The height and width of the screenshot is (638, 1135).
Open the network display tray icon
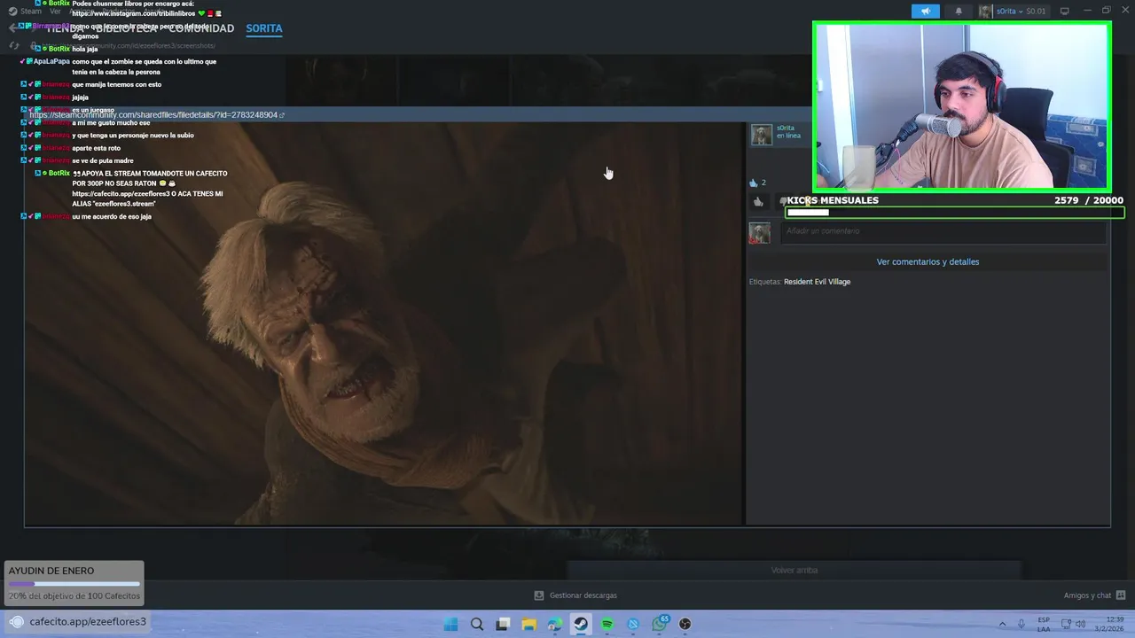tap(1064, 624)
